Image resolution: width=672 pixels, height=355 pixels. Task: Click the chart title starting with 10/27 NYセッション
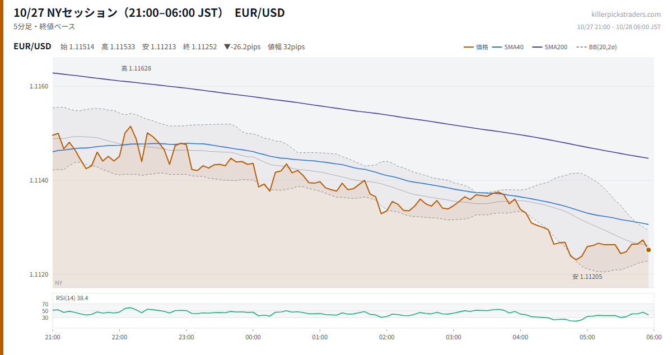coord(149,12)
